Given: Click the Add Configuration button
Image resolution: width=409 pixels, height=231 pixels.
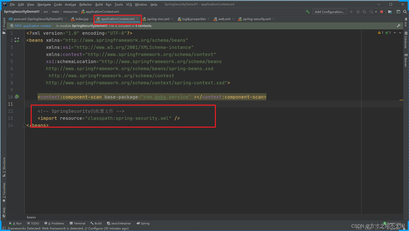Looking at the screenshot, I should pyautogui.click(x=330, y=12).
